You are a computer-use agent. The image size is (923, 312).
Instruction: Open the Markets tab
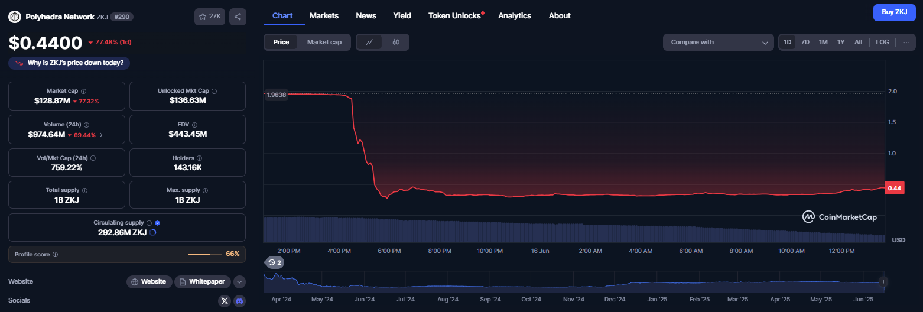click(x=324, y=15)
